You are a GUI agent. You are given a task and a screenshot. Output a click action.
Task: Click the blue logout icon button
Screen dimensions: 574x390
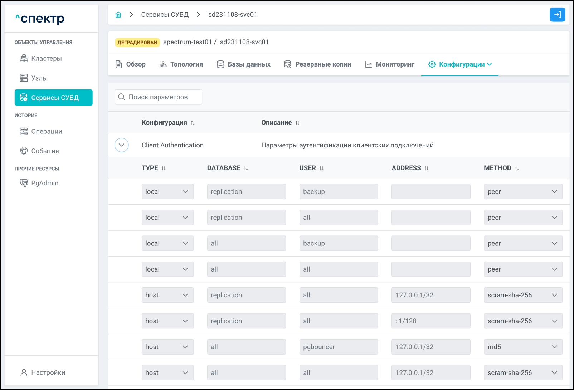tap(557, 15)
